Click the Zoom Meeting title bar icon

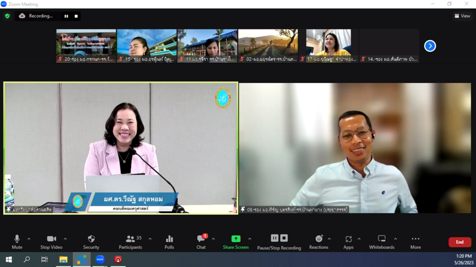(3, 4)
